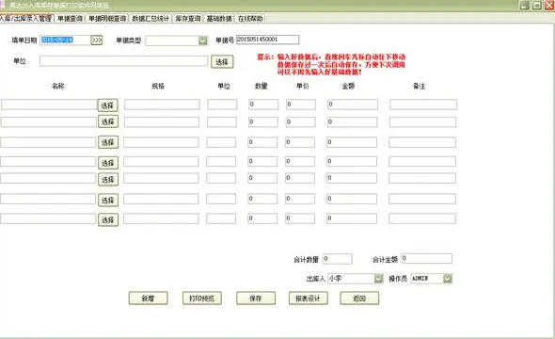The width and height of the screenshot is (555, 339).
Task: Open the 单据明细查询 tab
Action: pos(107,19)
